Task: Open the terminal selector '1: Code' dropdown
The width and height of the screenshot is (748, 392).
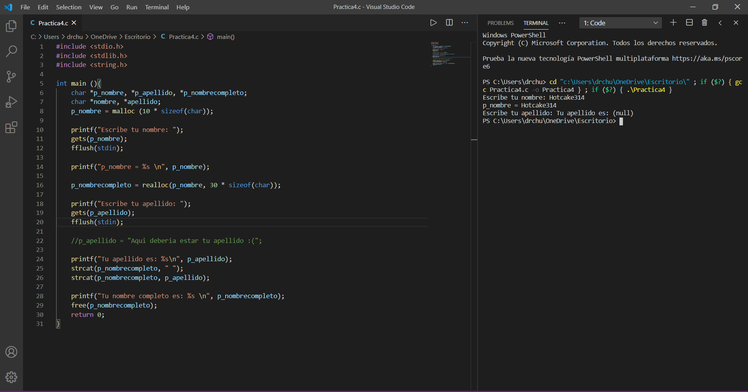Action: 620,23
